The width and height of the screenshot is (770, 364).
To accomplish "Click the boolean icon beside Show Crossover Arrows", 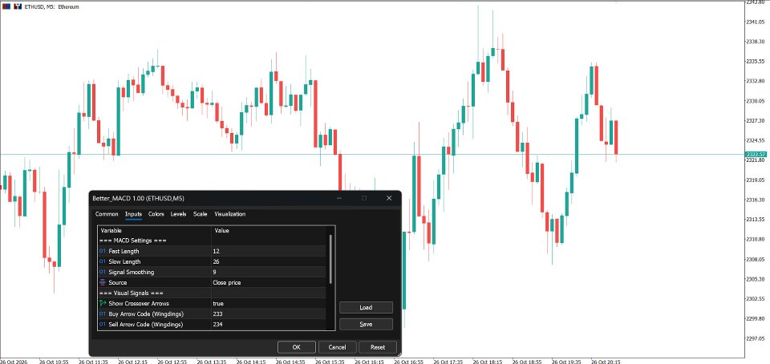I will (103, 303).
